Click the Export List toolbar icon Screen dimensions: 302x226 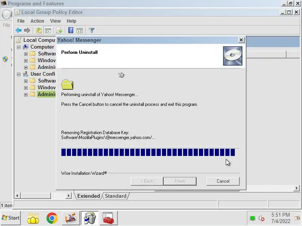[x=59, y=30]
